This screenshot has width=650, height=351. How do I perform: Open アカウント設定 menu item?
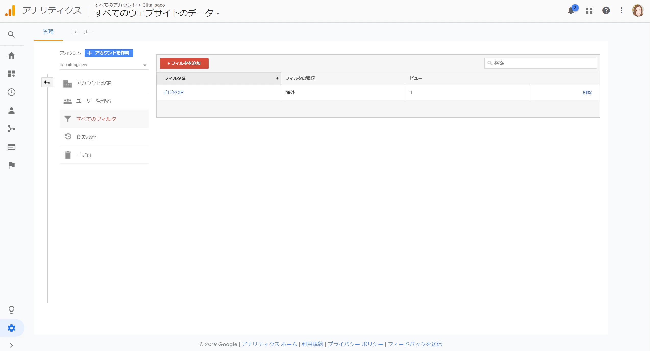[105, 83]
